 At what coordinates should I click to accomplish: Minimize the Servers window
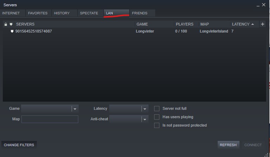click(x=258, y=5)
